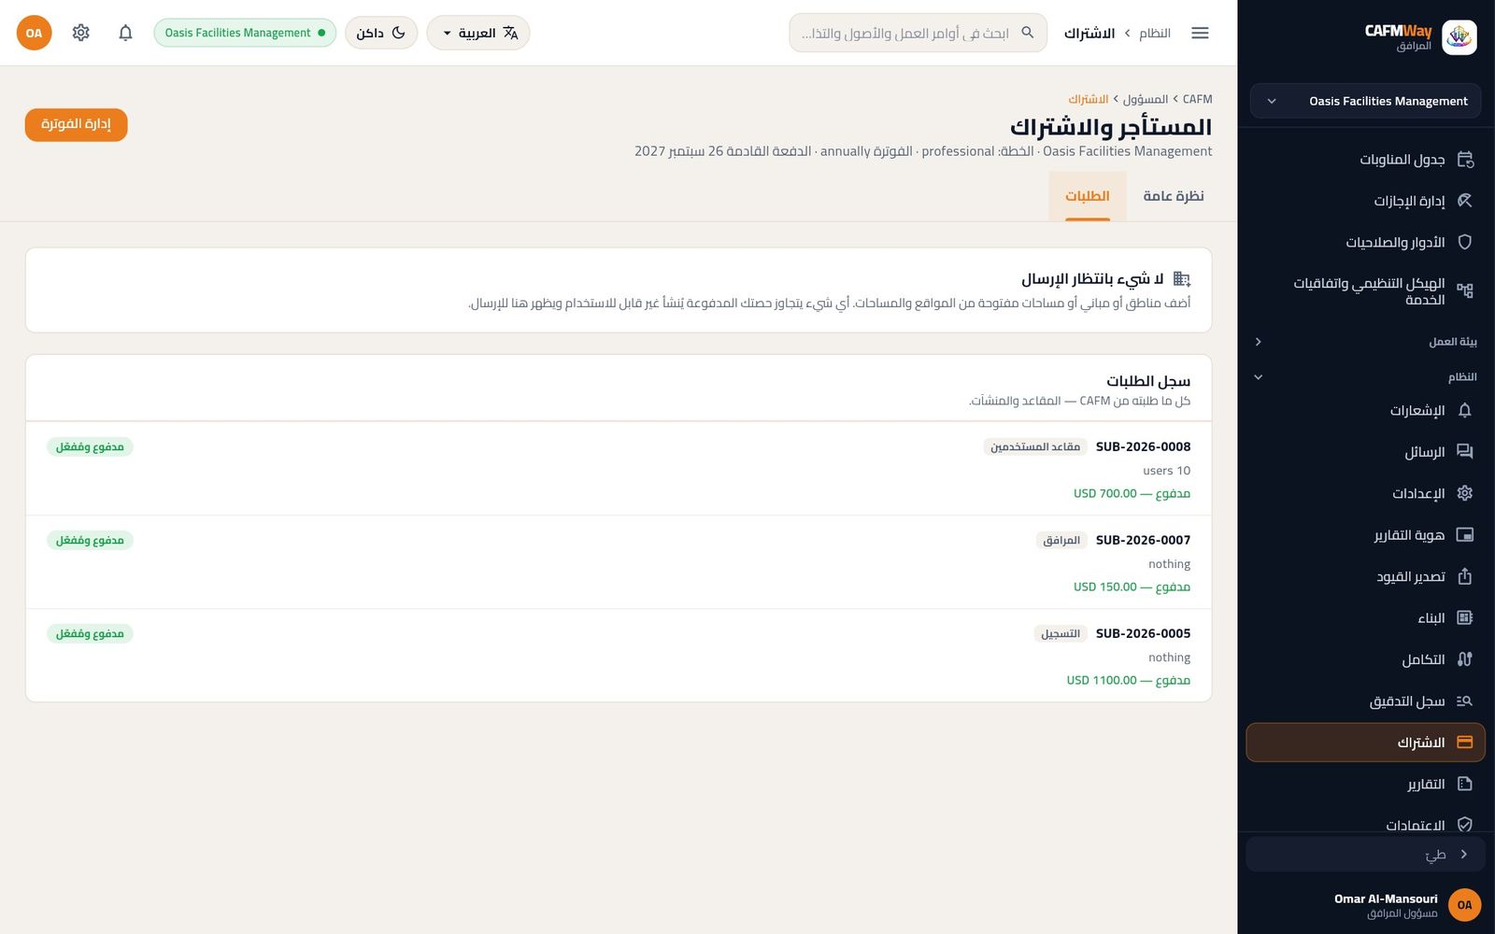Open سجل التدقيق menu item
The height and width of the screenshot is (934, 1495).
pos(1365,700)
